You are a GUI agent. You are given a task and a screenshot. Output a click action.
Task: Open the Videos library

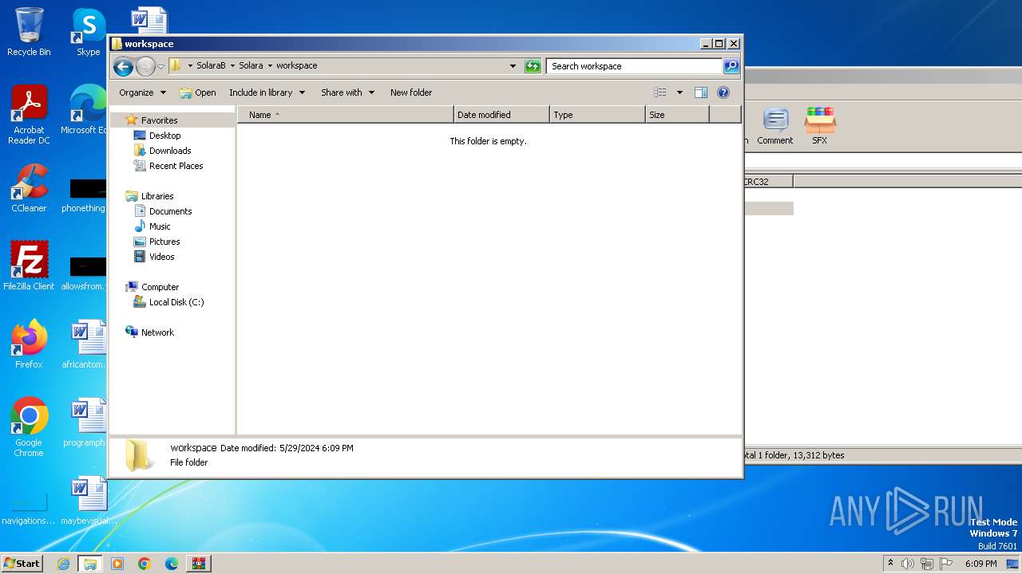(x=161, y=257)
